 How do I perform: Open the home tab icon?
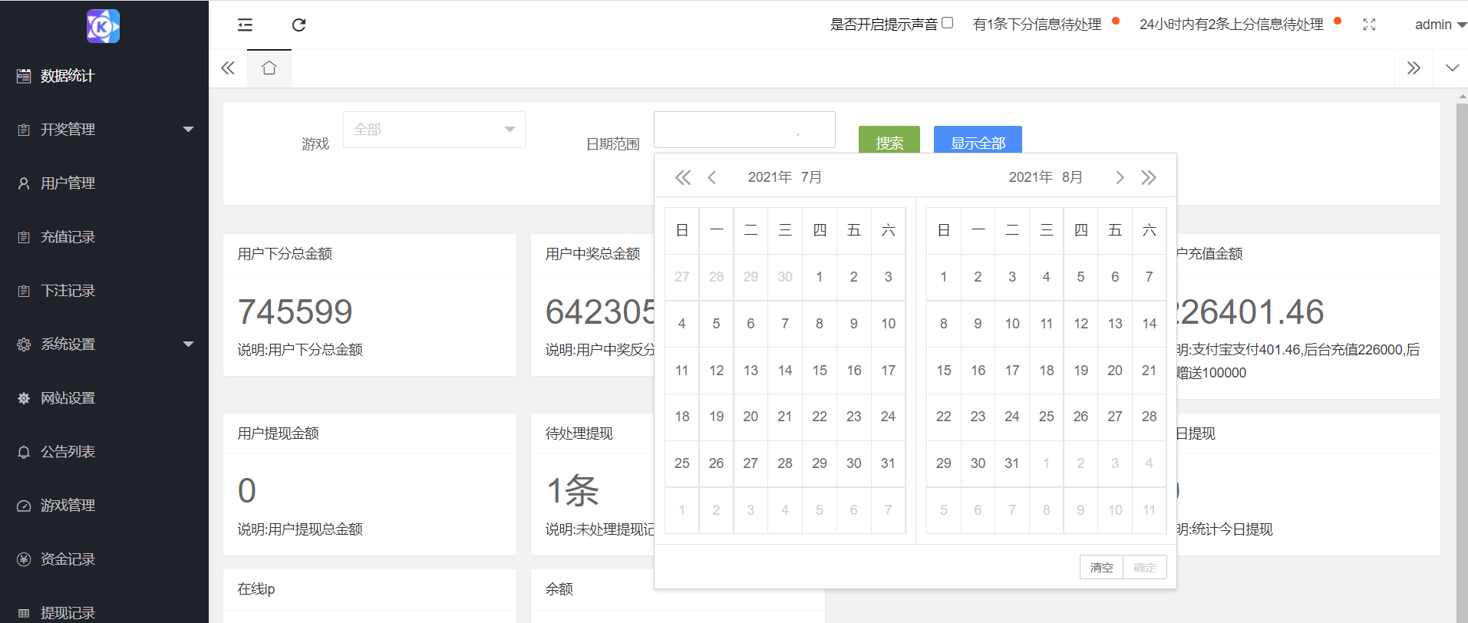[269, 68]
